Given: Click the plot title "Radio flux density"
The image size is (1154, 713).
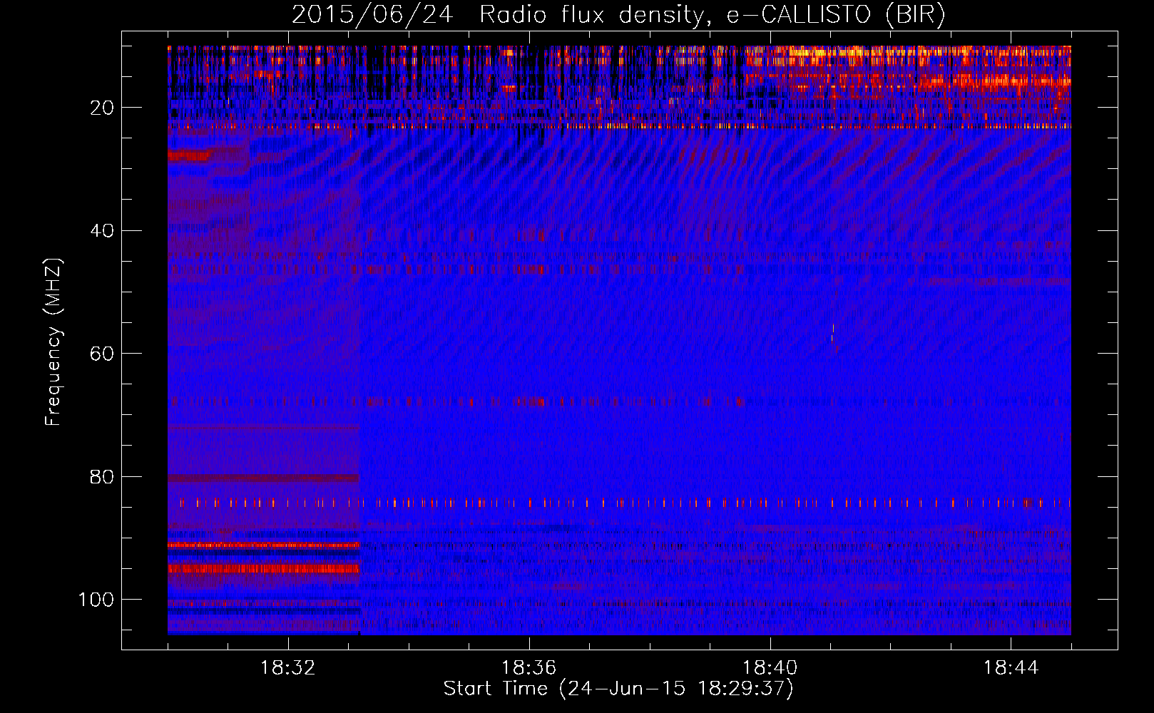Looking at the screenshot, I should (x=599, y=15).
